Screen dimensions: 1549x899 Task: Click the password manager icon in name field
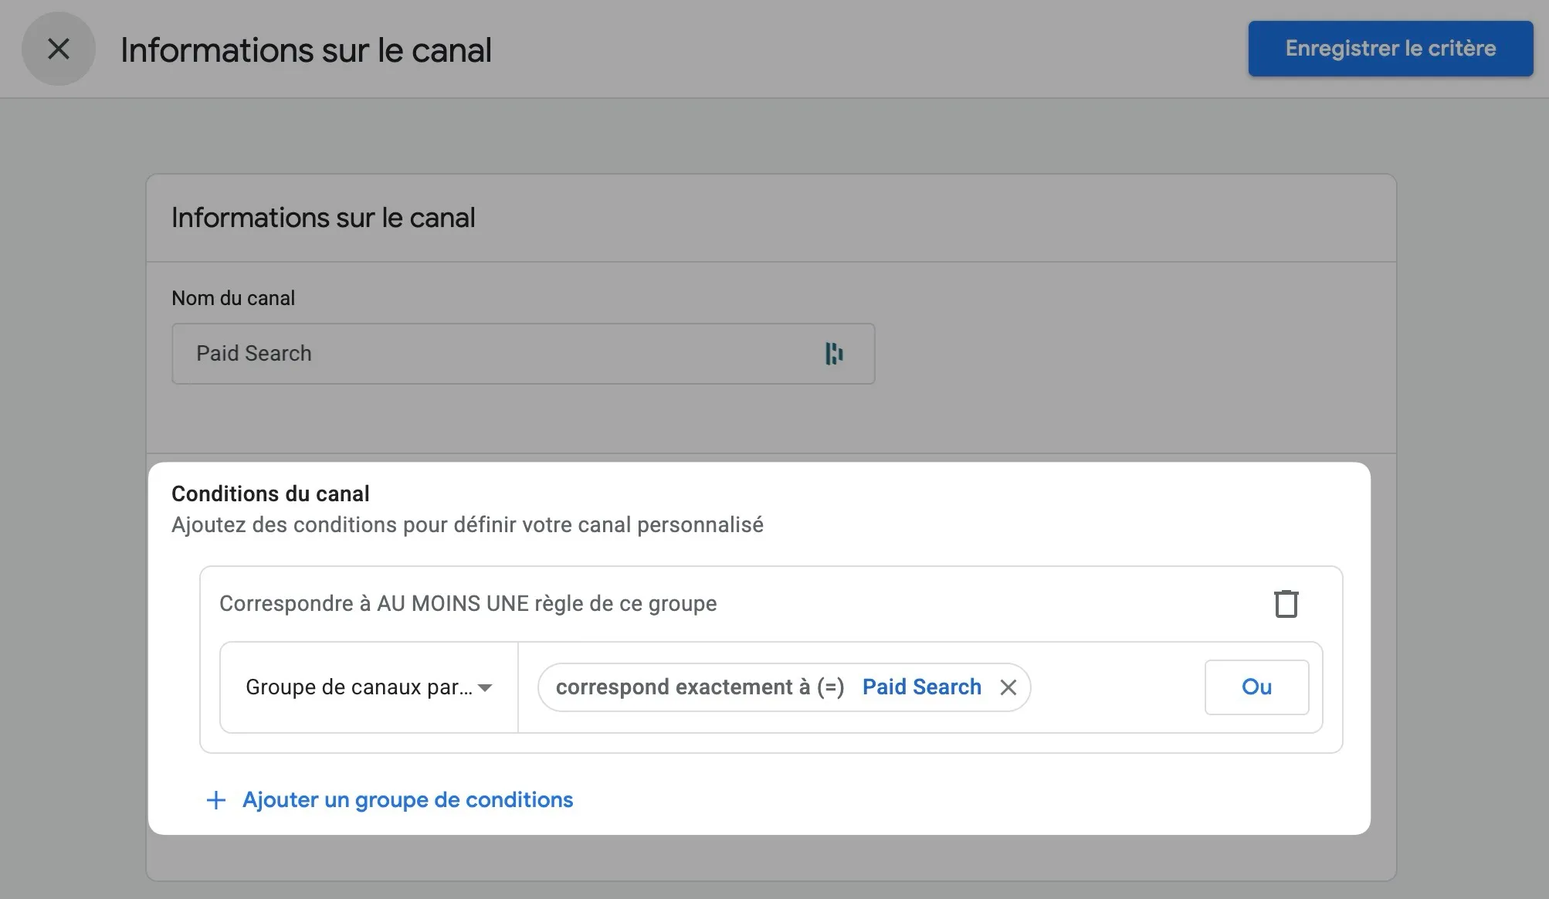click(834, 354)
